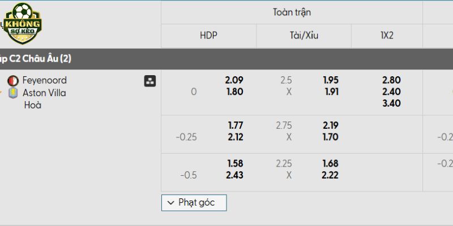Select the HDP column header

208,36
